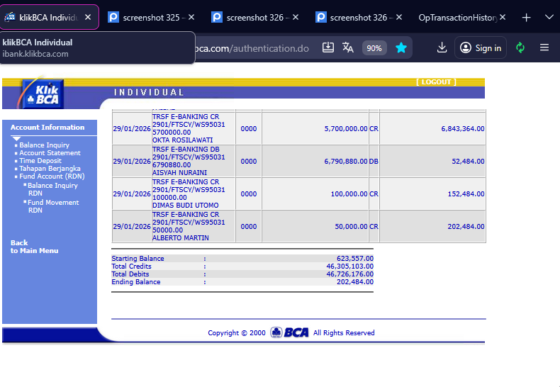Click the DB type cell for AISYAH NURAINI
The width and height of the screenshot is (560, 387).
[374, 162]
